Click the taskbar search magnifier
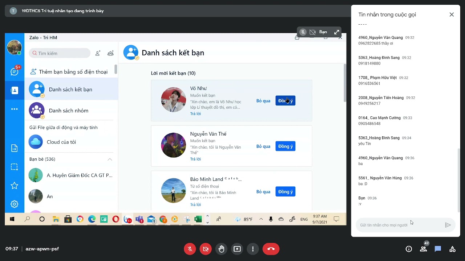465x261 pixels. tap(27, 219)
